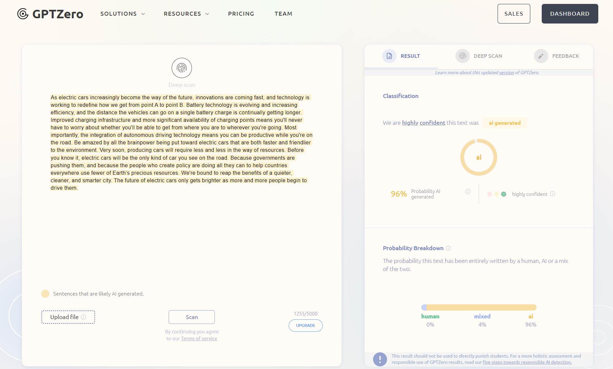Screen dimensions: 613x369
Task: Click the Sales button
Action: (x=514, y=14)
